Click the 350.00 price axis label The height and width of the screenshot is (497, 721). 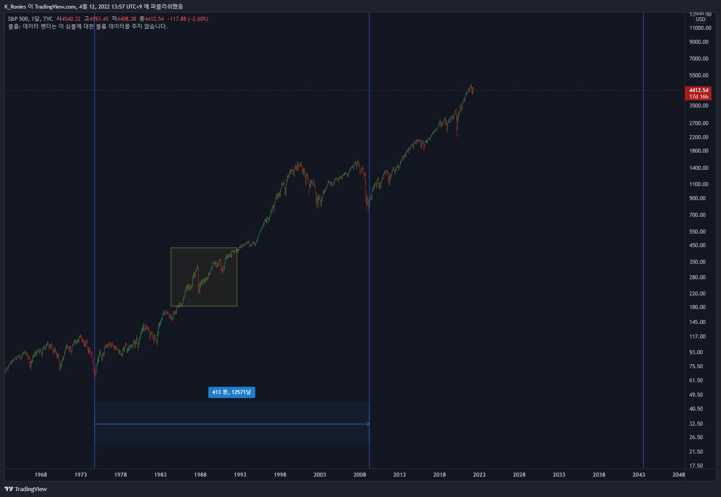pyautogui.click(x=698, y=262)
